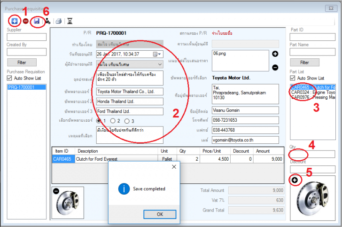
Task: Click the Discount column header
Action: (x=241, y=151)
